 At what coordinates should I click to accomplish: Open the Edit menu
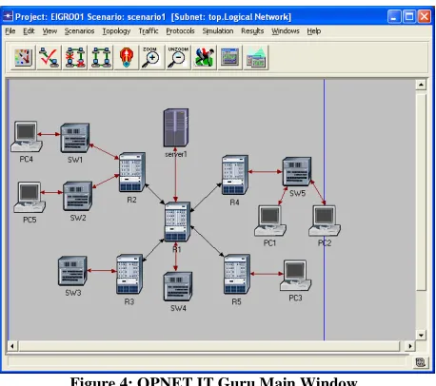pyautogui.click(x=29, y=31)
